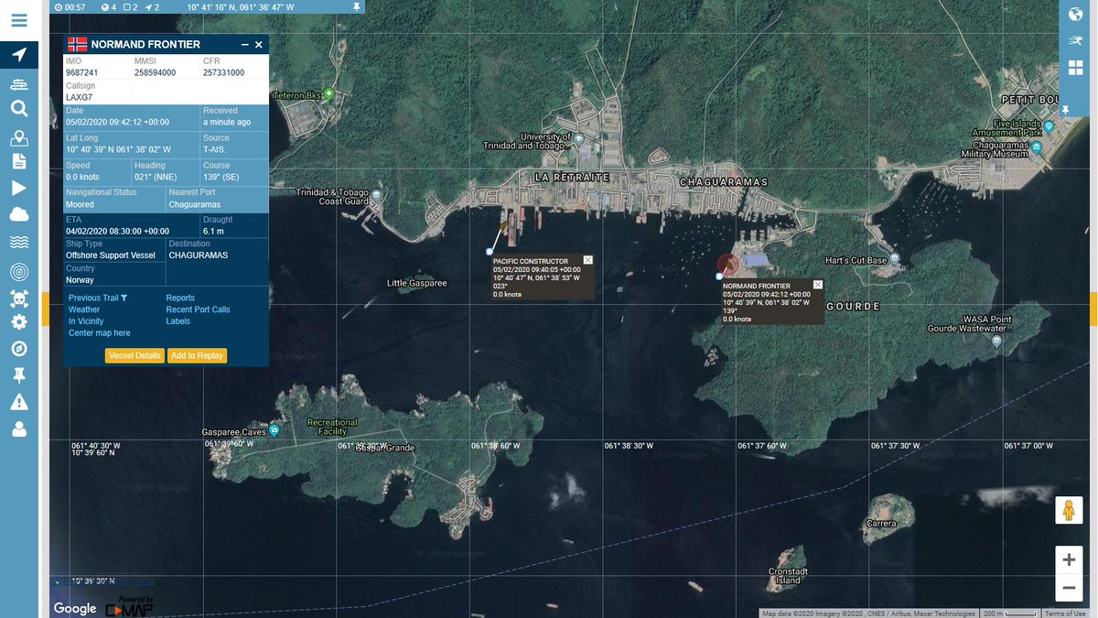1098x618 pixels.
Task: Open Recent Port Calls link
Action: pyautogui.click(x=198, y=309)
